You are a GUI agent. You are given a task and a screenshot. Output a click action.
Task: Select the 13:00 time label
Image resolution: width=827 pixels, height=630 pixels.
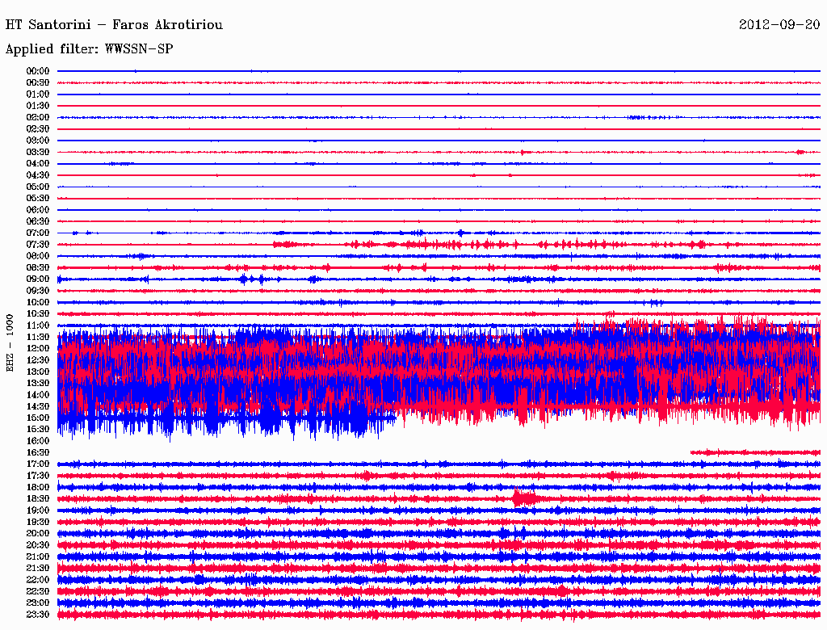click(x=38, y=372)
